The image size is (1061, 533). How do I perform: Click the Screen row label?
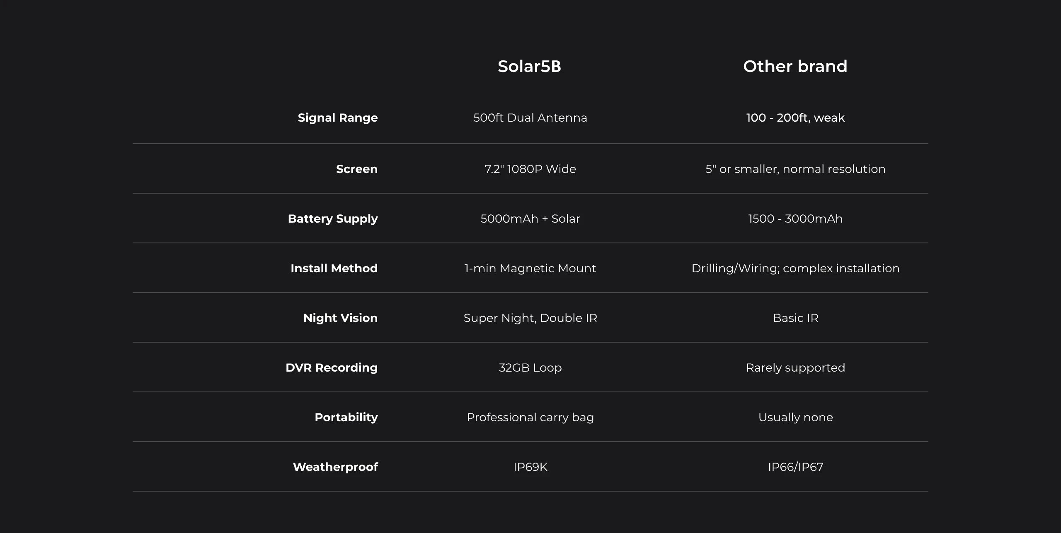[356, 169]
